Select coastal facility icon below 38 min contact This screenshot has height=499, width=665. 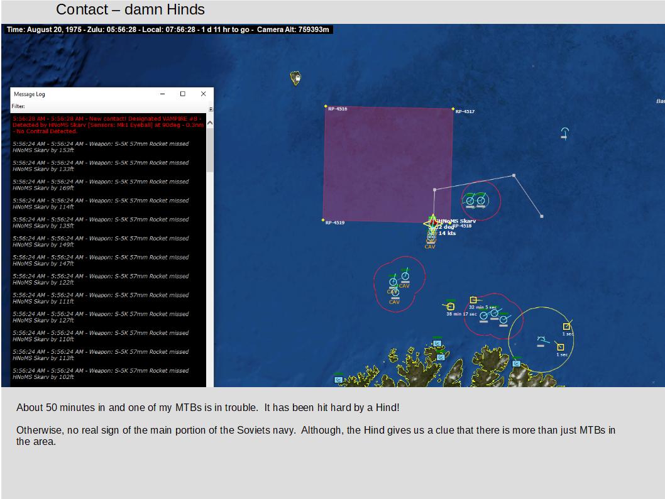click(x=437, y=343)
